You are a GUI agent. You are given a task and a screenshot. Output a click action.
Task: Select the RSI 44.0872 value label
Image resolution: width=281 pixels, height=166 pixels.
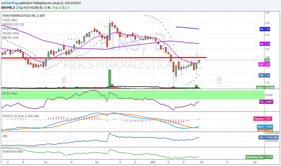pyautogui.click(x=266, y=102)
